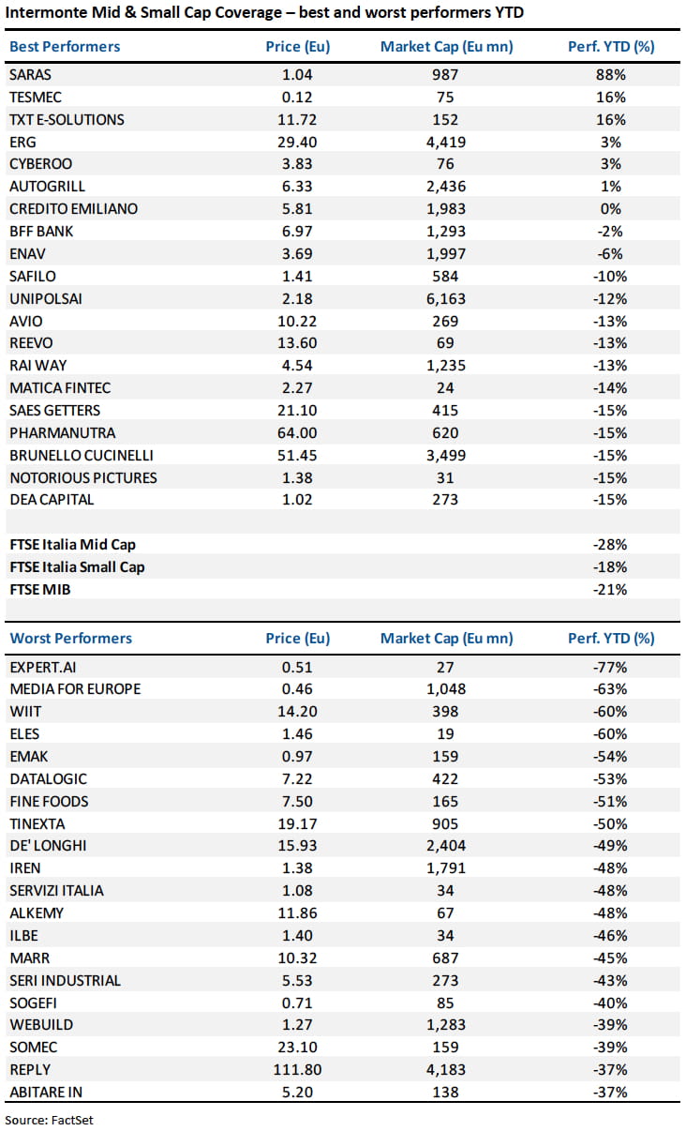The height and width of the screenshot is (1131, 686).
Task: Select the SARAS company name
Action: (31, 74)
